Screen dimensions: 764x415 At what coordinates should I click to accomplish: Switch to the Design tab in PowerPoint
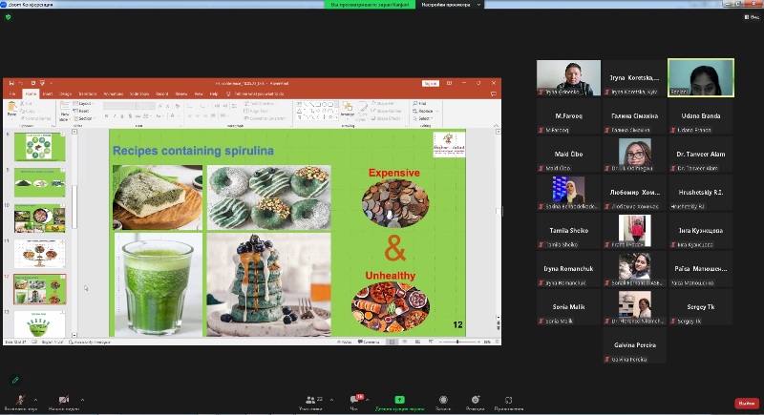click(x=65, y=94)
